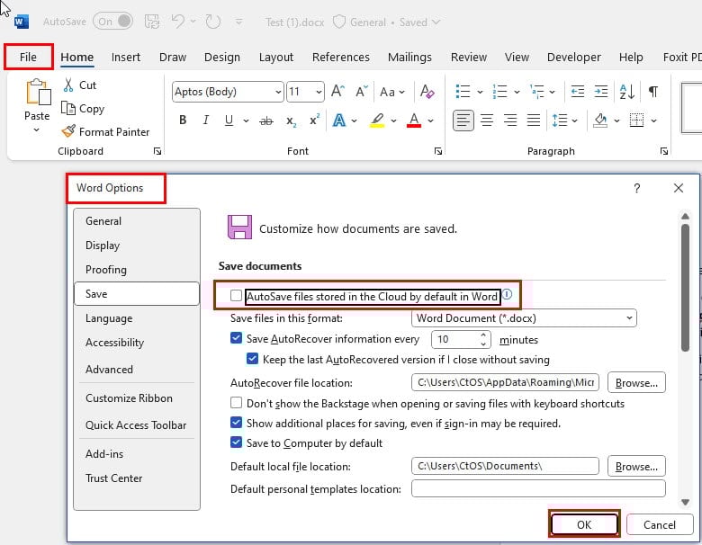Insert a bullet list

coord(463,91)
